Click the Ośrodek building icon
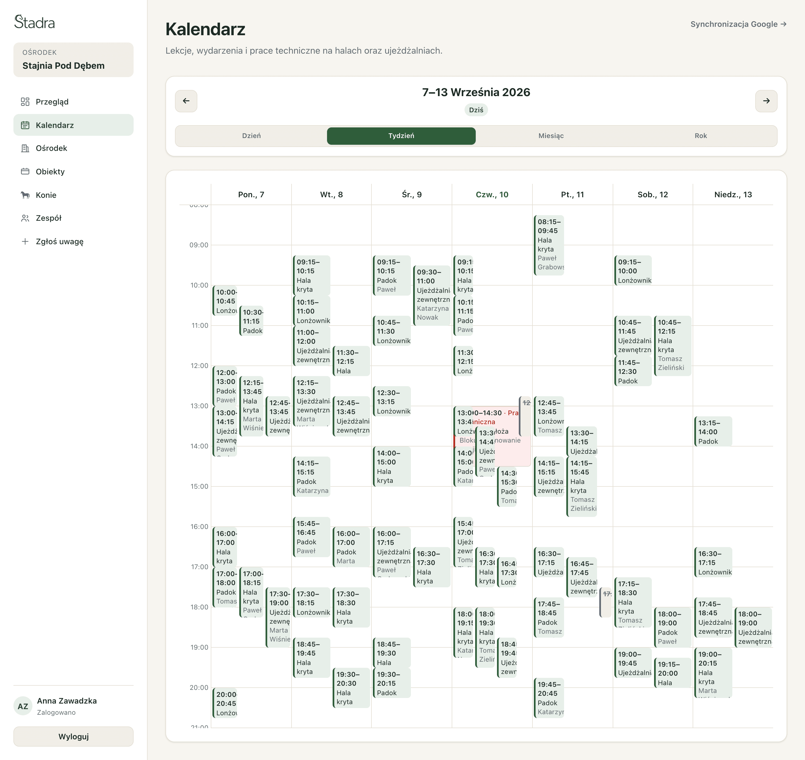 [25, 148]
